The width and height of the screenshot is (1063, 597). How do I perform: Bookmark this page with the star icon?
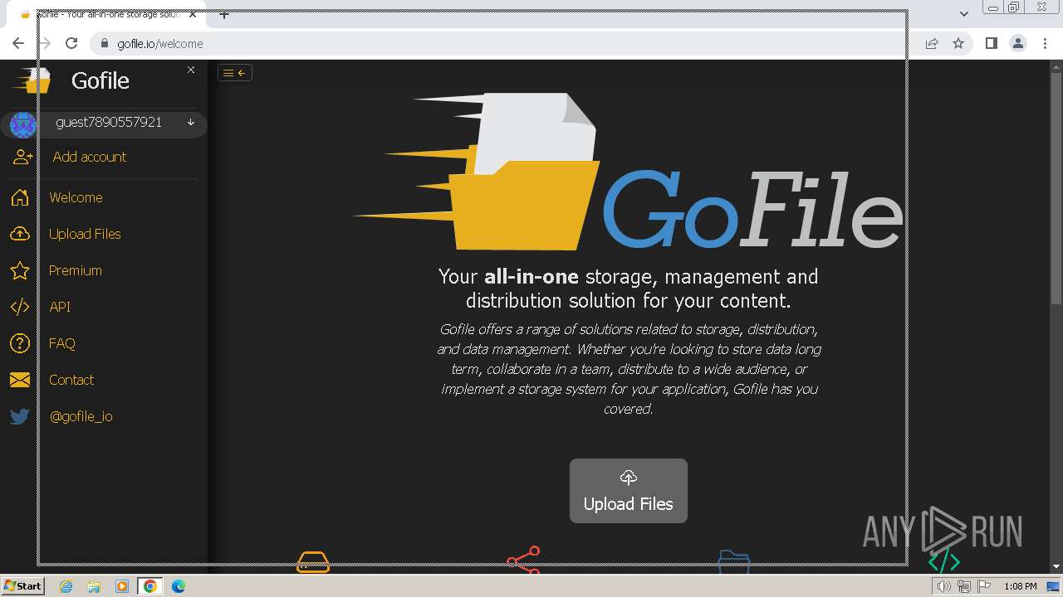[x=958, y=44]
